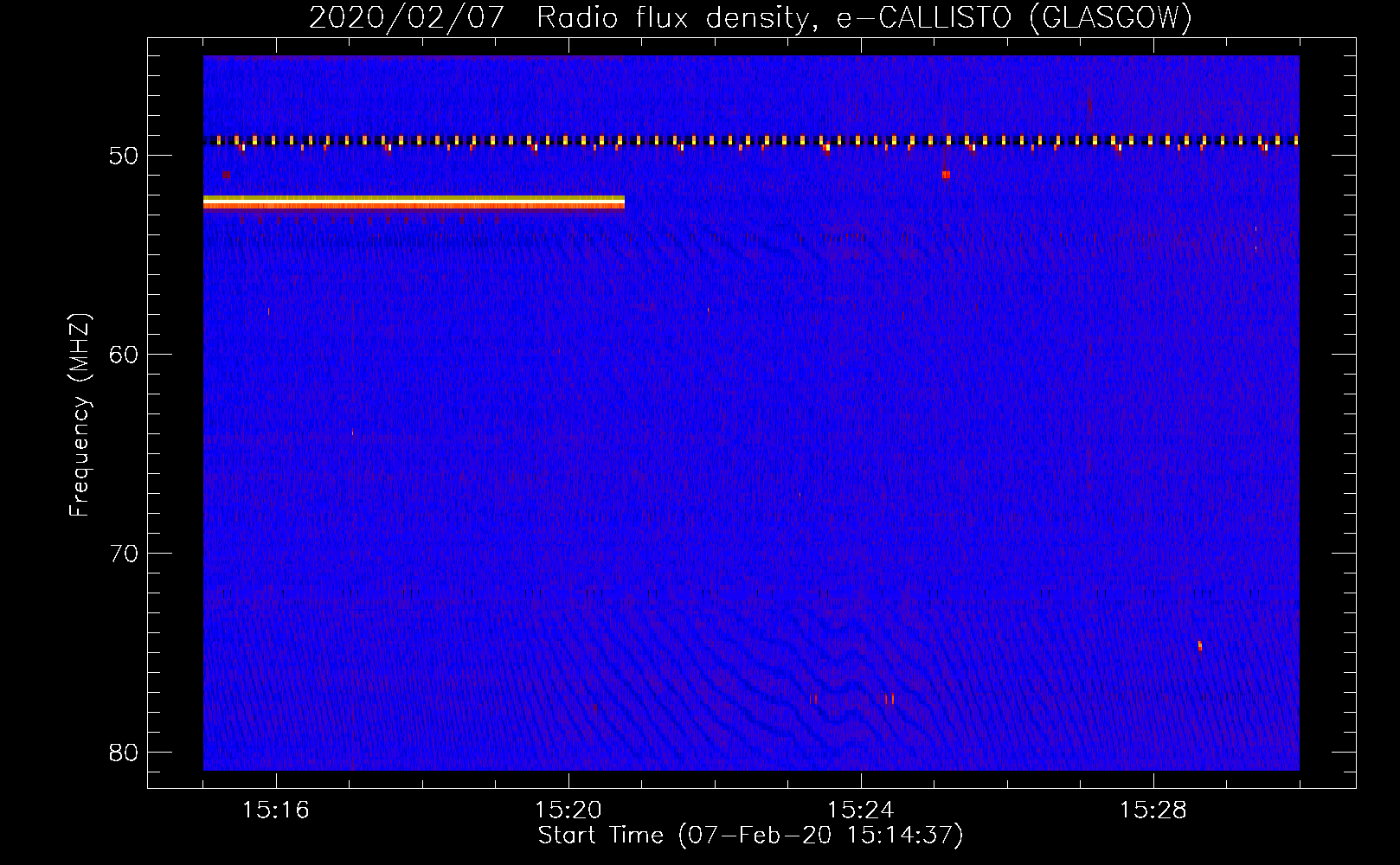Click the Start Time axis label
This screenshot has height=865, width=1400.
750,836
